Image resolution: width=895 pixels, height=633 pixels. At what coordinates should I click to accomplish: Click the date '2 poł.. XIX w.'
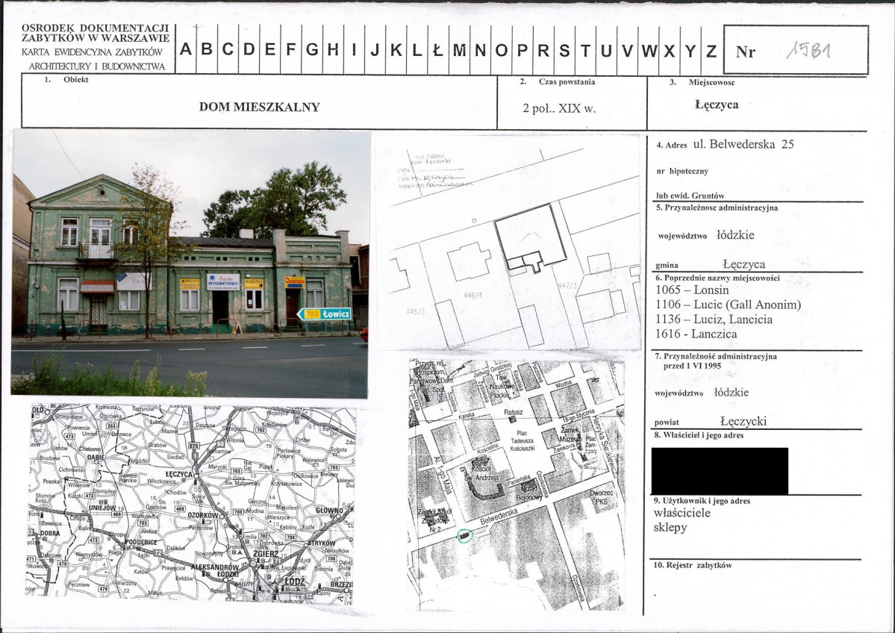pyautogui.click(x=559, y=108)
